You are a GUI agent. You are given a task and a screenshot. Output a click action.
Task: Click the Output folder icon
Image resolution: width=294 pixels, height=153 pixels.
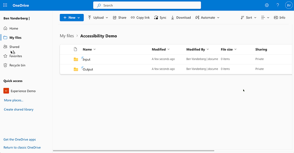click(76, 69)
